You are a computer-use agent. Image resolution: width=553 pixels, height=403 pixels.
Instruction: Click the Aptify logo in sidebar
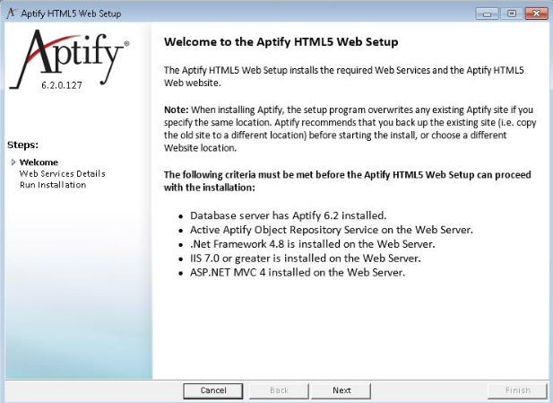click(70, 58)
